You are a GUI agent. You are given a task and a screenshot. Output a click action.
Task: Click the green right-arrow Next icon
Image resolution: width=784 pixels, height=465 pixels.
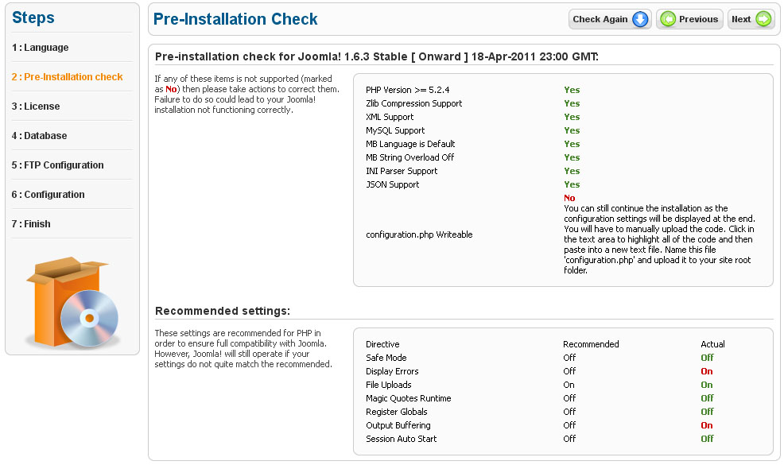tap(763, 19)
